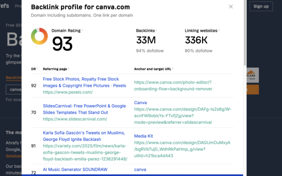The width and height of the screenshot is (282, 176).
Task: Open the canva.com photo-editor target URL
Action: (173, 85)
